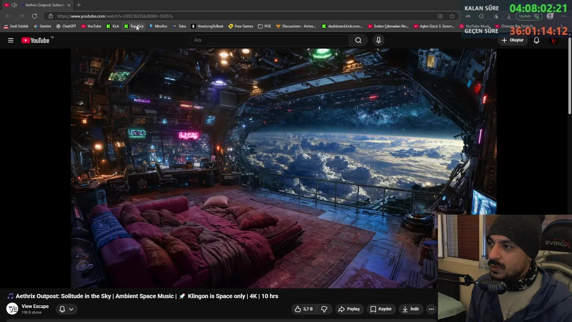This screenshot has width=572, height=322.
Task: Open the three-dot more actions menu
Action: (x=431, y=309)
